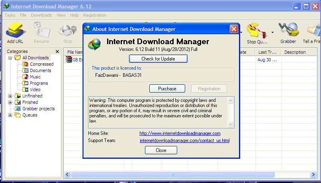
Task: Sort by the File Name column header
Action: point(74,52)
